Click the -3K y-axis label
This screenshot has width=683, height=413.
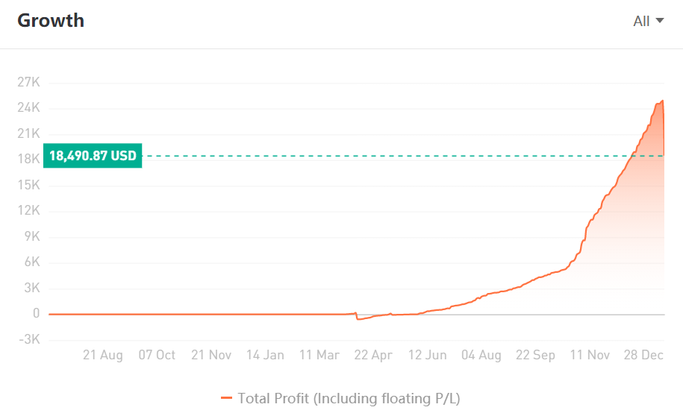pyautogui.click(x=28, y=340)
